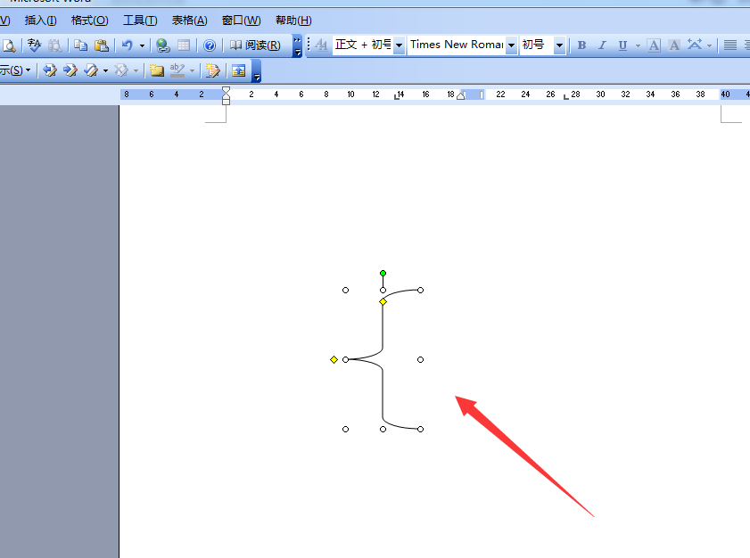Click the highlight pen icon
The image size is (750, 558).
[x=177, y=70]
